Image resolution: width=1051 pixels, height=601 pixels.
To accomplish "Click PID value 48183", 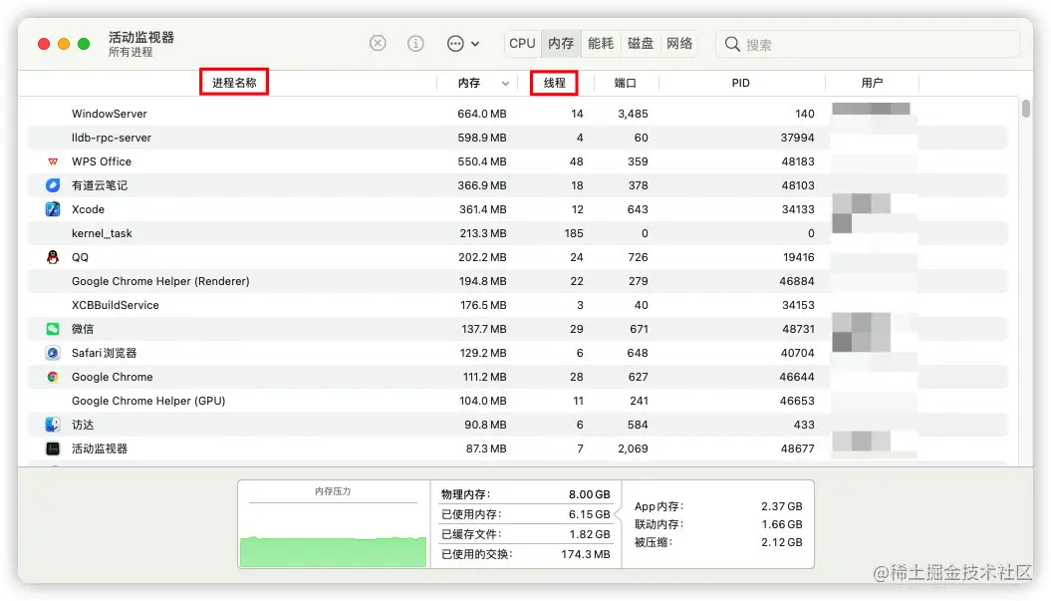I will click(x=798, y=161).
